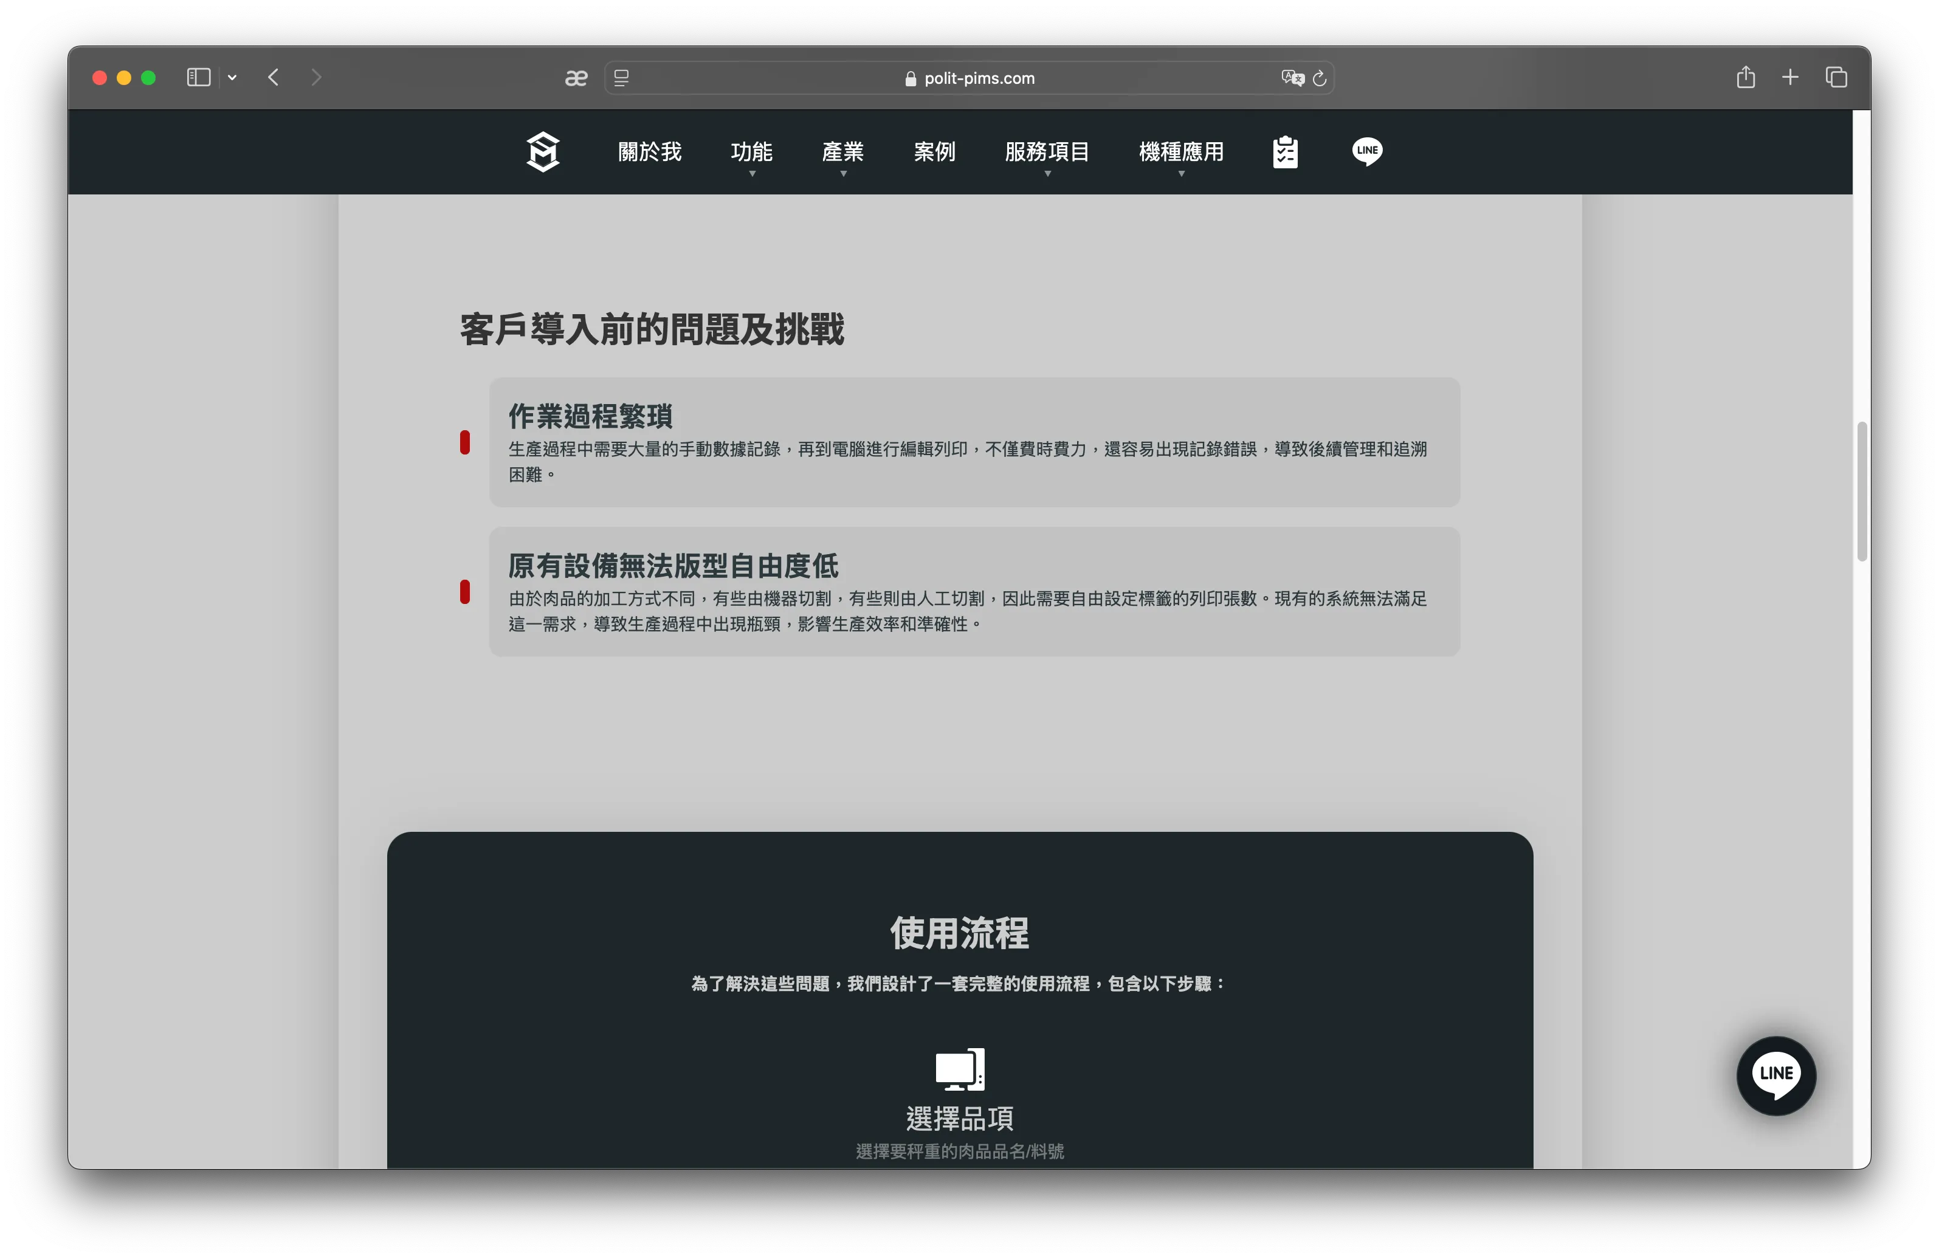Toggle the Safari sidebar
The width and height of the screenshot is (1939, 1259).
[199, 77]
